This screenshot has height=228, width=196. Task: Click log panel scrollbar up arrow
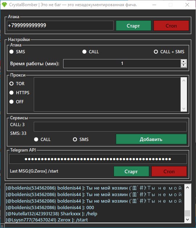[x=188, y=187]
